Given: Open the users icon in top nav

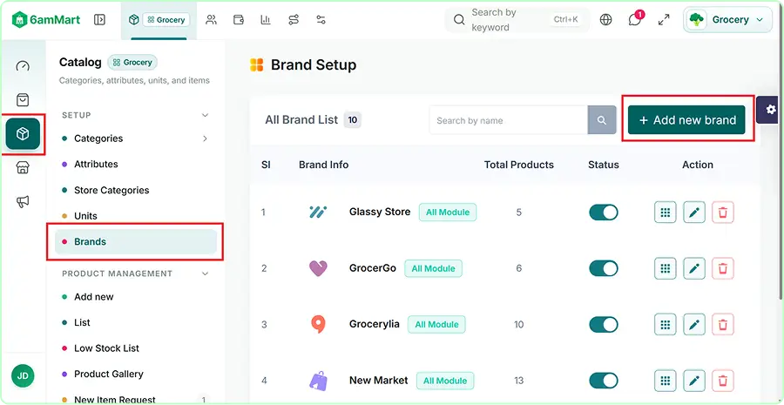Looking at the screenshot, I should [x=211, y=20].
